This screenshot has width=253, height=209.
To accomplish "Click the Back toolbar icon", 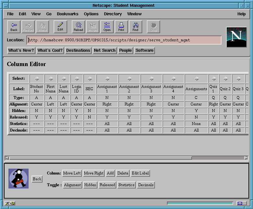I will click(14, 27).
